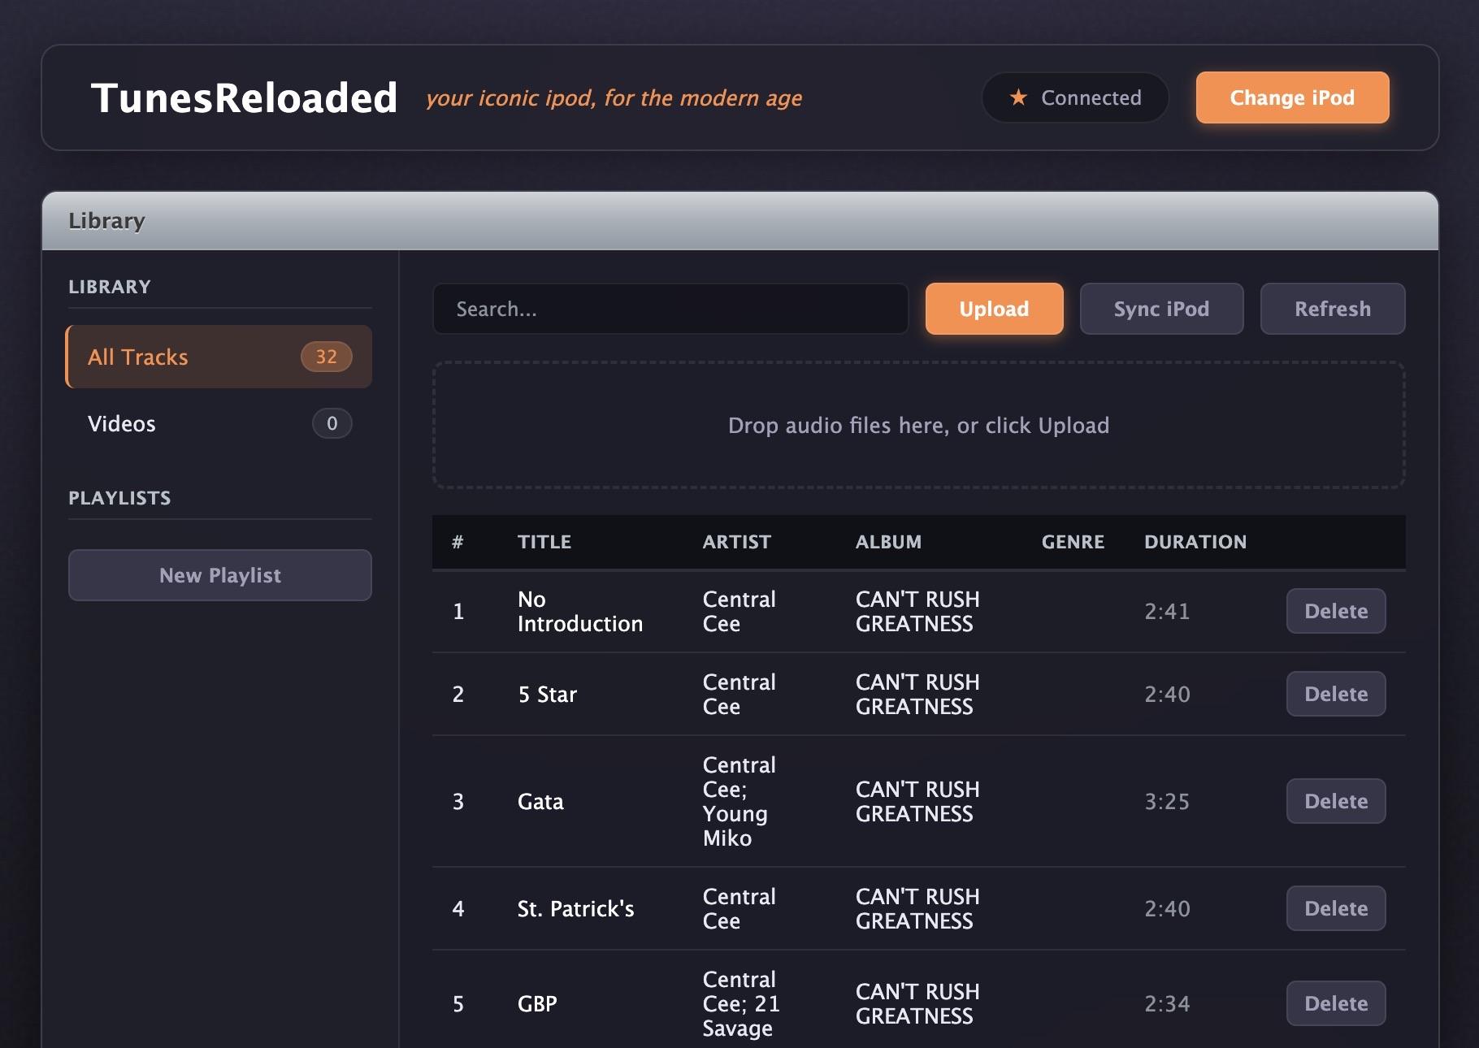The width and height of the screenshot is (1479, 1048).
Task: Click the 32 count badge on All Tracks
Action: [x=327, y=357]
